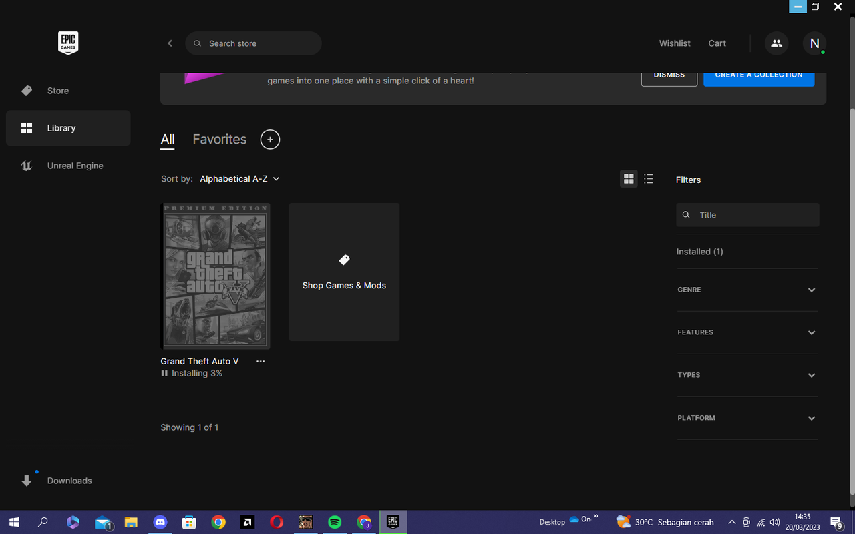Pause the Grand Theft Auto V installation
This screenshot has height=534, width=855.
[x=164, y=374]
